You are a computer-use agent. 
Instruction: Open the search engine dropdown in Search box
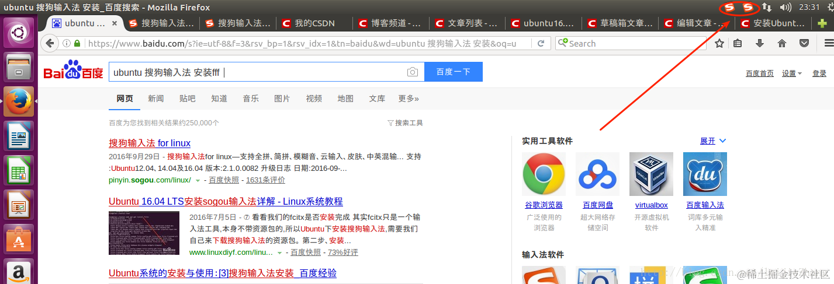coord(562,43)
